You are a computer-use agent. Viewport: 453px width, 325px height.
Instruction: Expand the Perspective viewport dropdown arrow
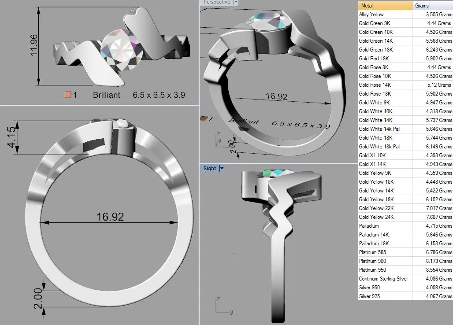[x=236, y=2]
